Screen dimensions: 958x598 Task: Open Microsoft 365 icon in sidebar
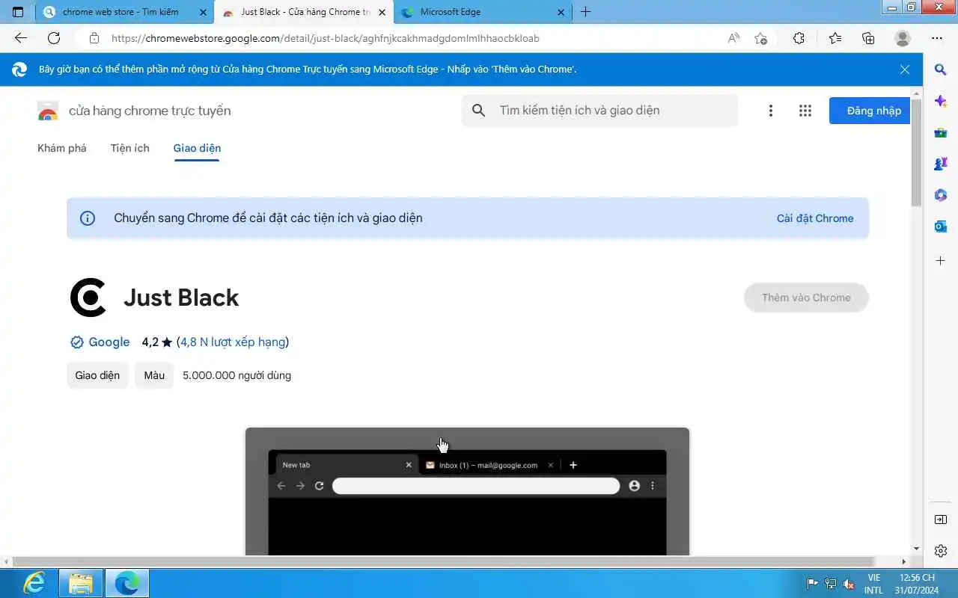click(941, 195)
